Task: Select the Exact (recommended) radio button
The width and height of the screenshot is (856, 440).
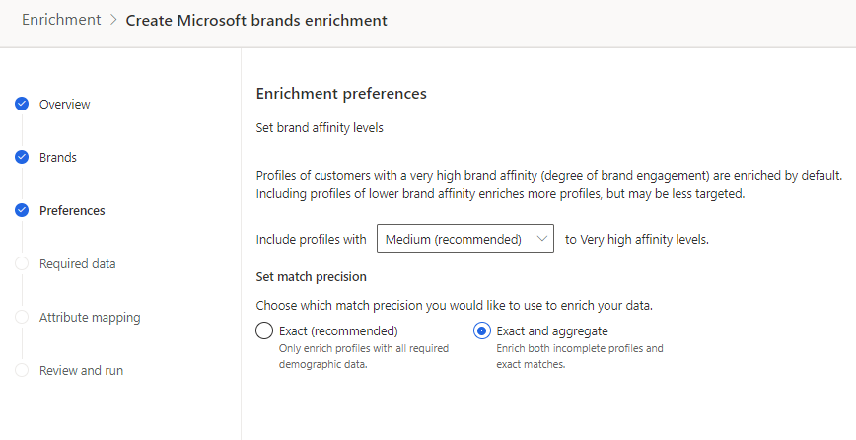Action: (x=264, y=330)
